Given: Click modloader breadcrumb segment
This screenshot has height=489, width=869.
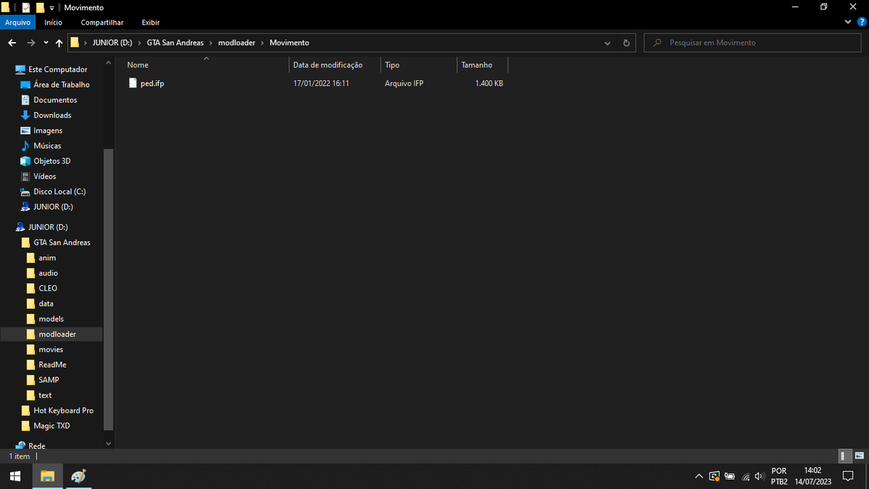Looking at the screenshot, I should (x=236, y=43).
